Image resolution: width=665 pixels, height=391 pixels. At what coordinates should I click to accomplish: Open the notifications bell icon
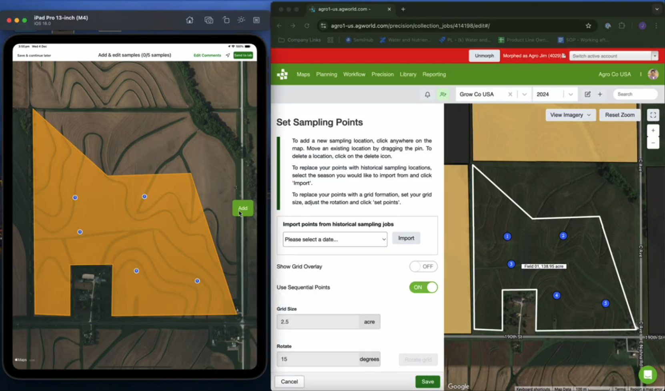pos(427,94)
